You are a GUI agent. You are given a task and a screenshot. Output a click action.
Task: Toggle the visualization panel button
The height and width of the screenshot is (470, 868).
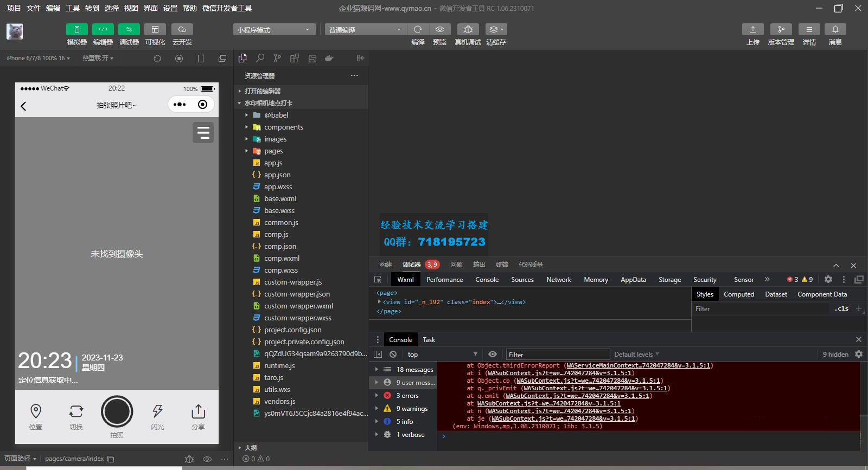155,29
